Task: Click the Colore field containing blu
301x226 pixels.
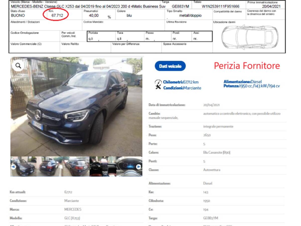Action: [x=129, y=16]
